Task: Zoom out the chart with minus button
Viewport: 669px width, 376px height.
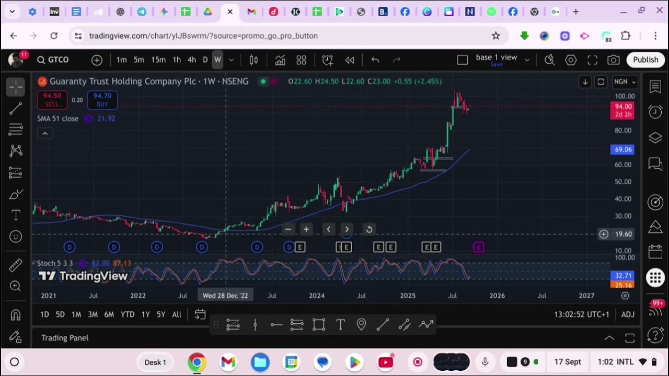Action: [x=288, y=229]
